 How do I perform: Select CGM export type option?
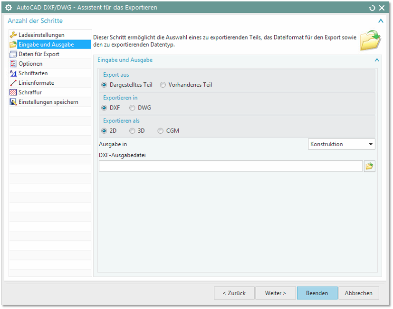(x=161, y=130)
